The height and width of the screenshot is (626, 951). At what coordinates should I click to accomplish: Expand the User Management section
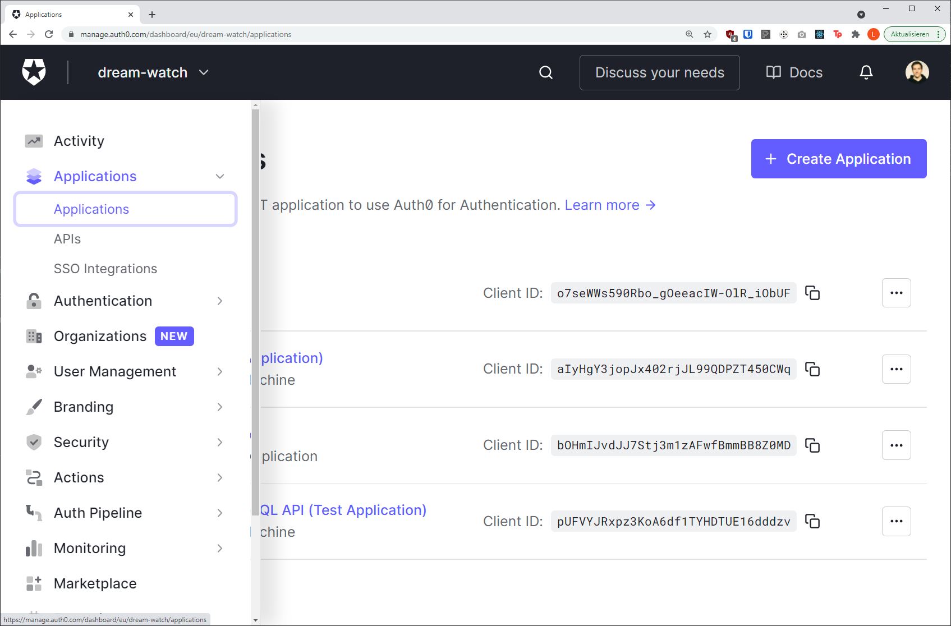click(219, 371)
